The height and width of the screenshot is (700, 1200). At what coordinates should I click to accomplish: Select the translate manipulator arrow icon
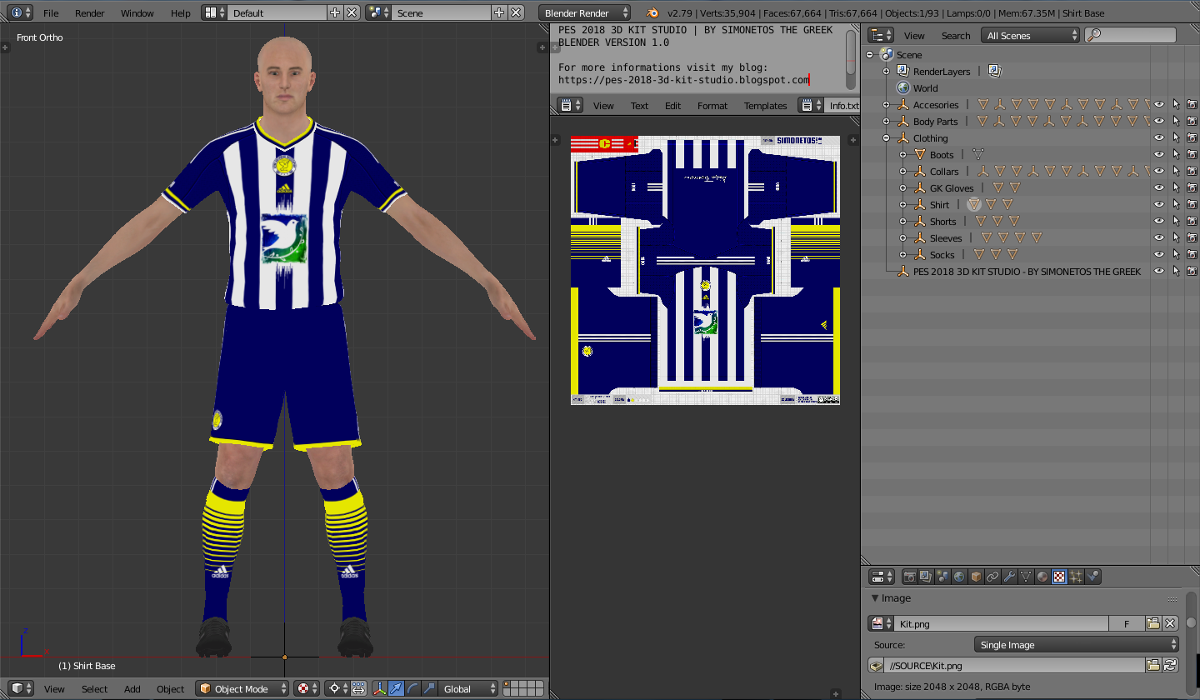[x=396, y=688]
